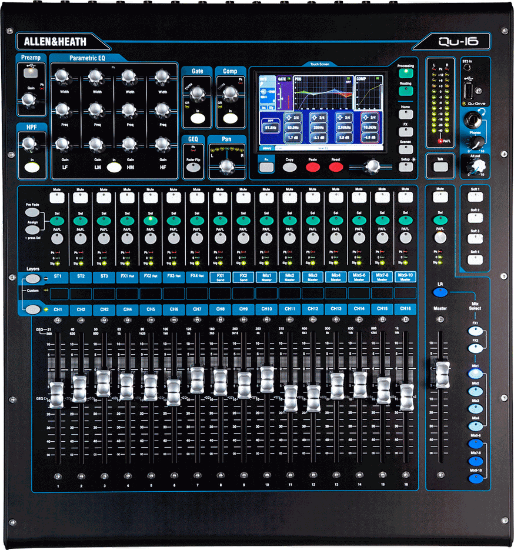Trigger the Soft 1 key

pyautogui.click(x=475, y=197)
